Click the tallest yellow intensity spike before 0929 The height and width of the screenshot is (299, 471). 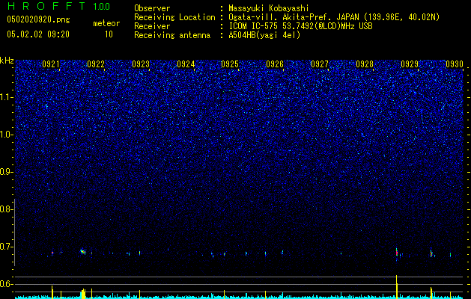click(397, 287)
